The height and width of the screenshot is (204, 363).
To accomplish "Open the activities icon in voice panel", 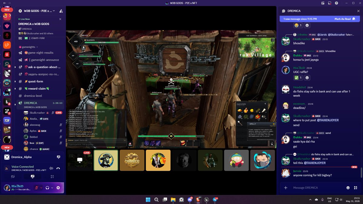I will point(52,177).
